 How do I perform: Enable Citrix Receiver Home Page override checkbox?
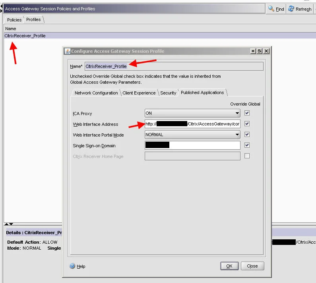[x=247, y=156]
